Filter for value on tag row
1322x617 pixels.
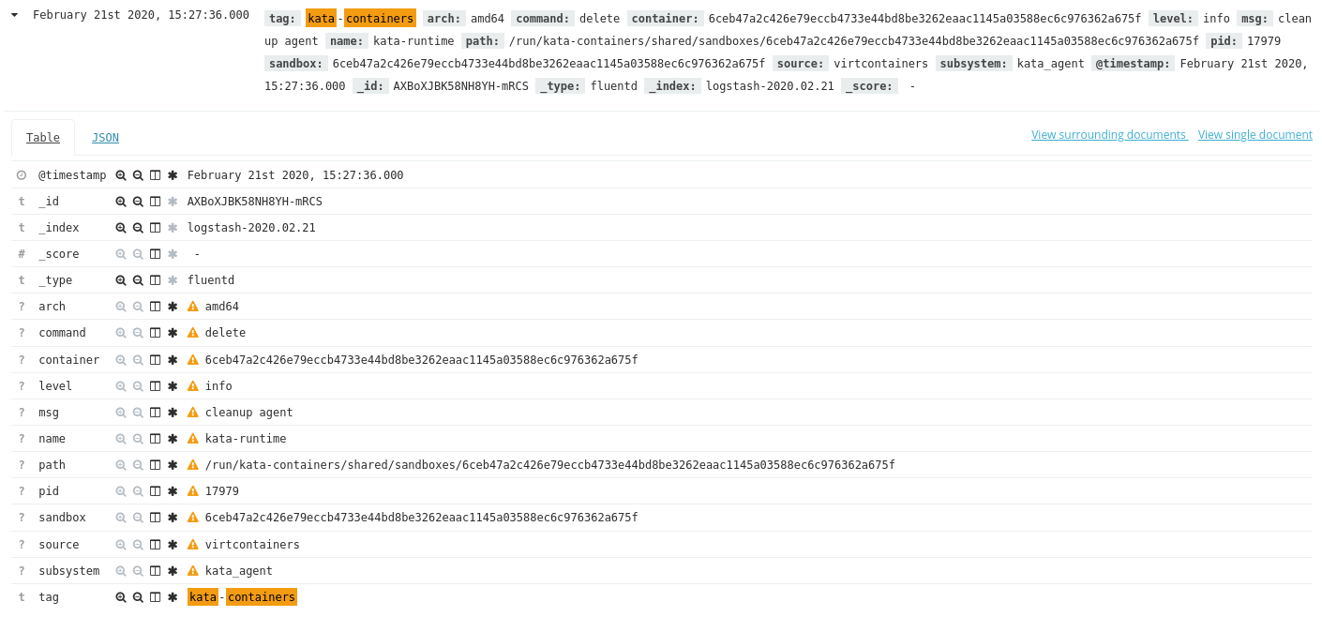(x=121, y=597)
